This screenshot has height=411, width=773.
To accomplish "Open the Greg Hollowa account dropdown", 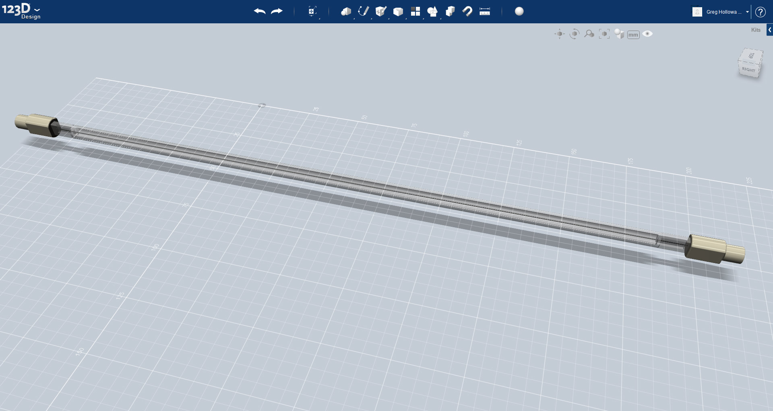I will point(728,12).
